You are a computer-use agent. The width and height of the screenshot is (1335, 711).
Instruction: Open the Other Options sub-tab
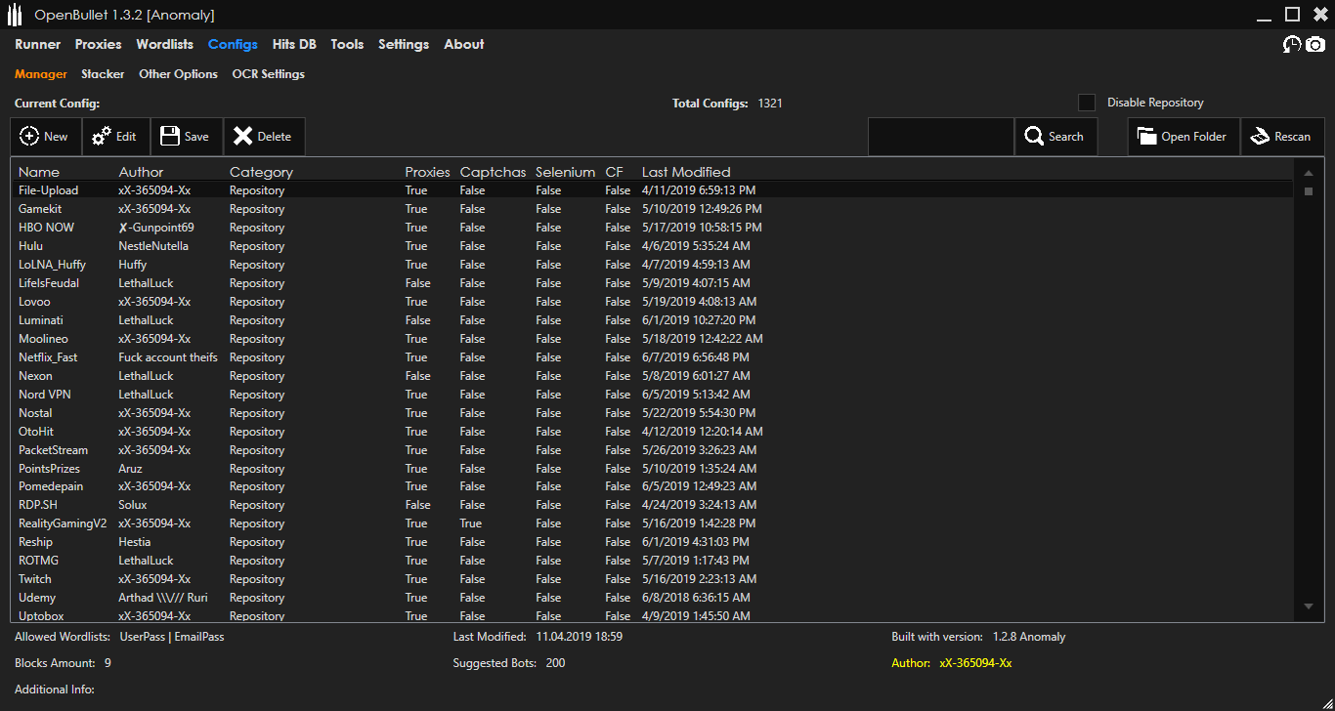(x=178, y=74)
